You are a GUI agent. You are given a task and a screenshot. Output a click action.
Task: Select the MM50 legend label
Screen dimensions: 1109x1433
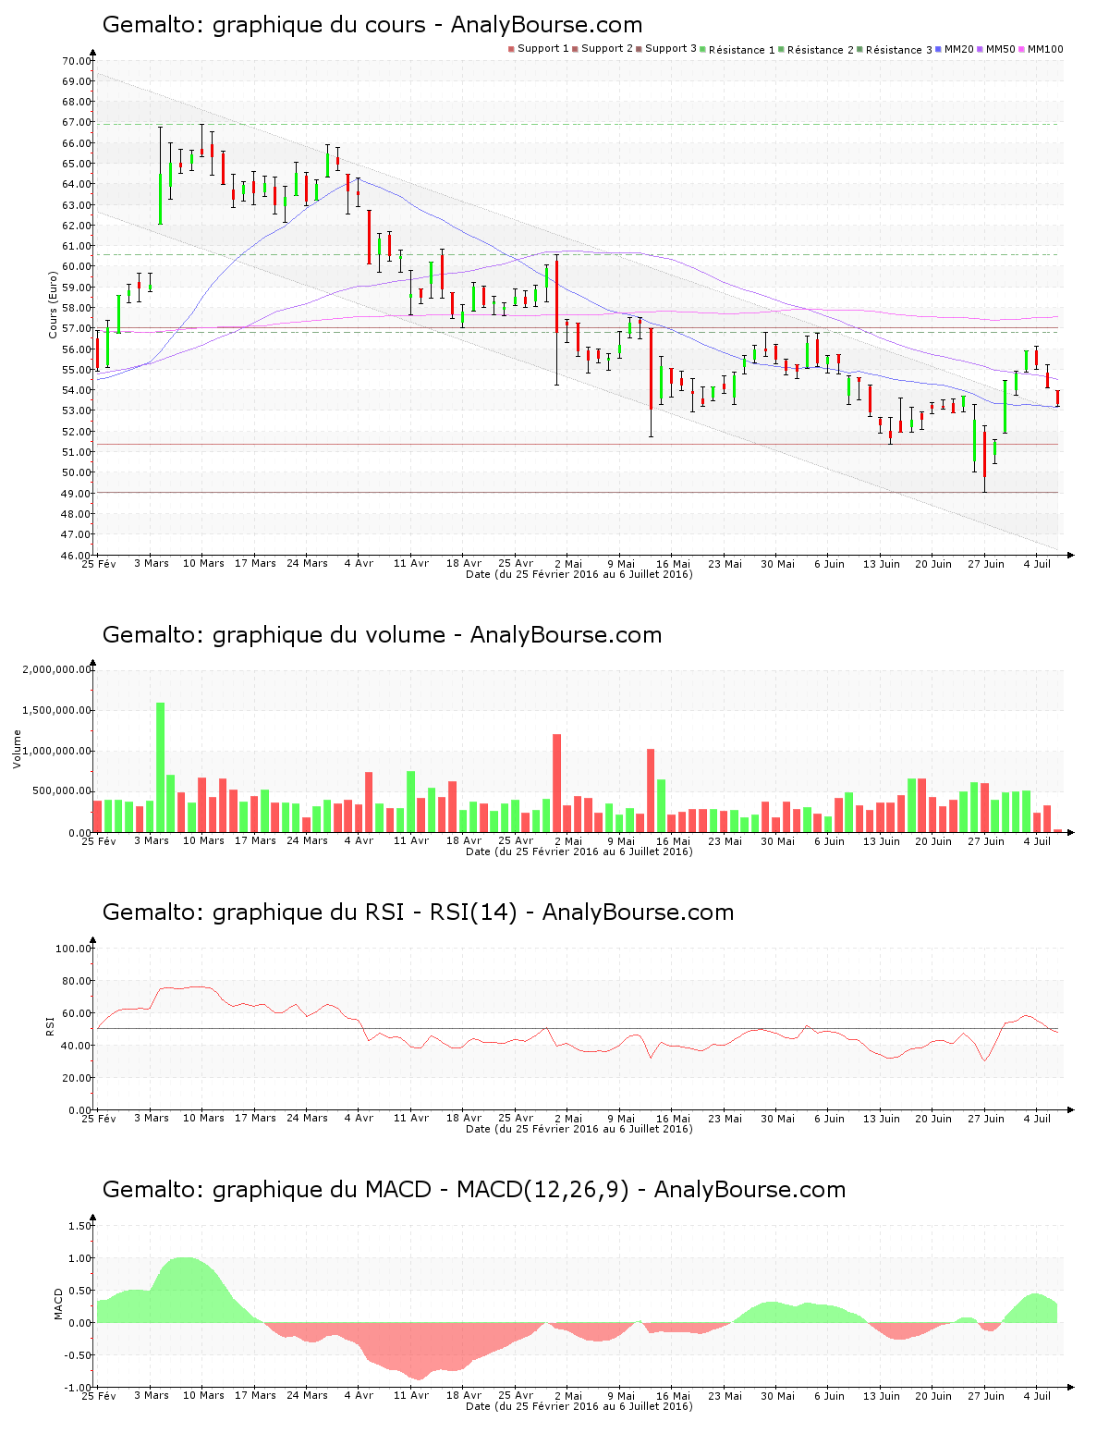click(1000, 49)
